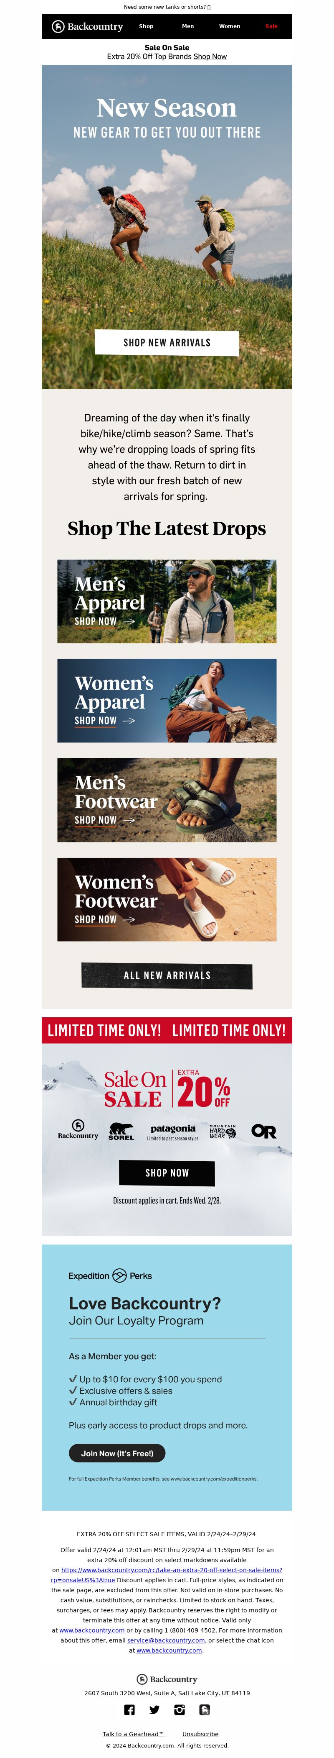Open the Shop menu in header
Screen dimensions: 334x1758
coord(146,27)
